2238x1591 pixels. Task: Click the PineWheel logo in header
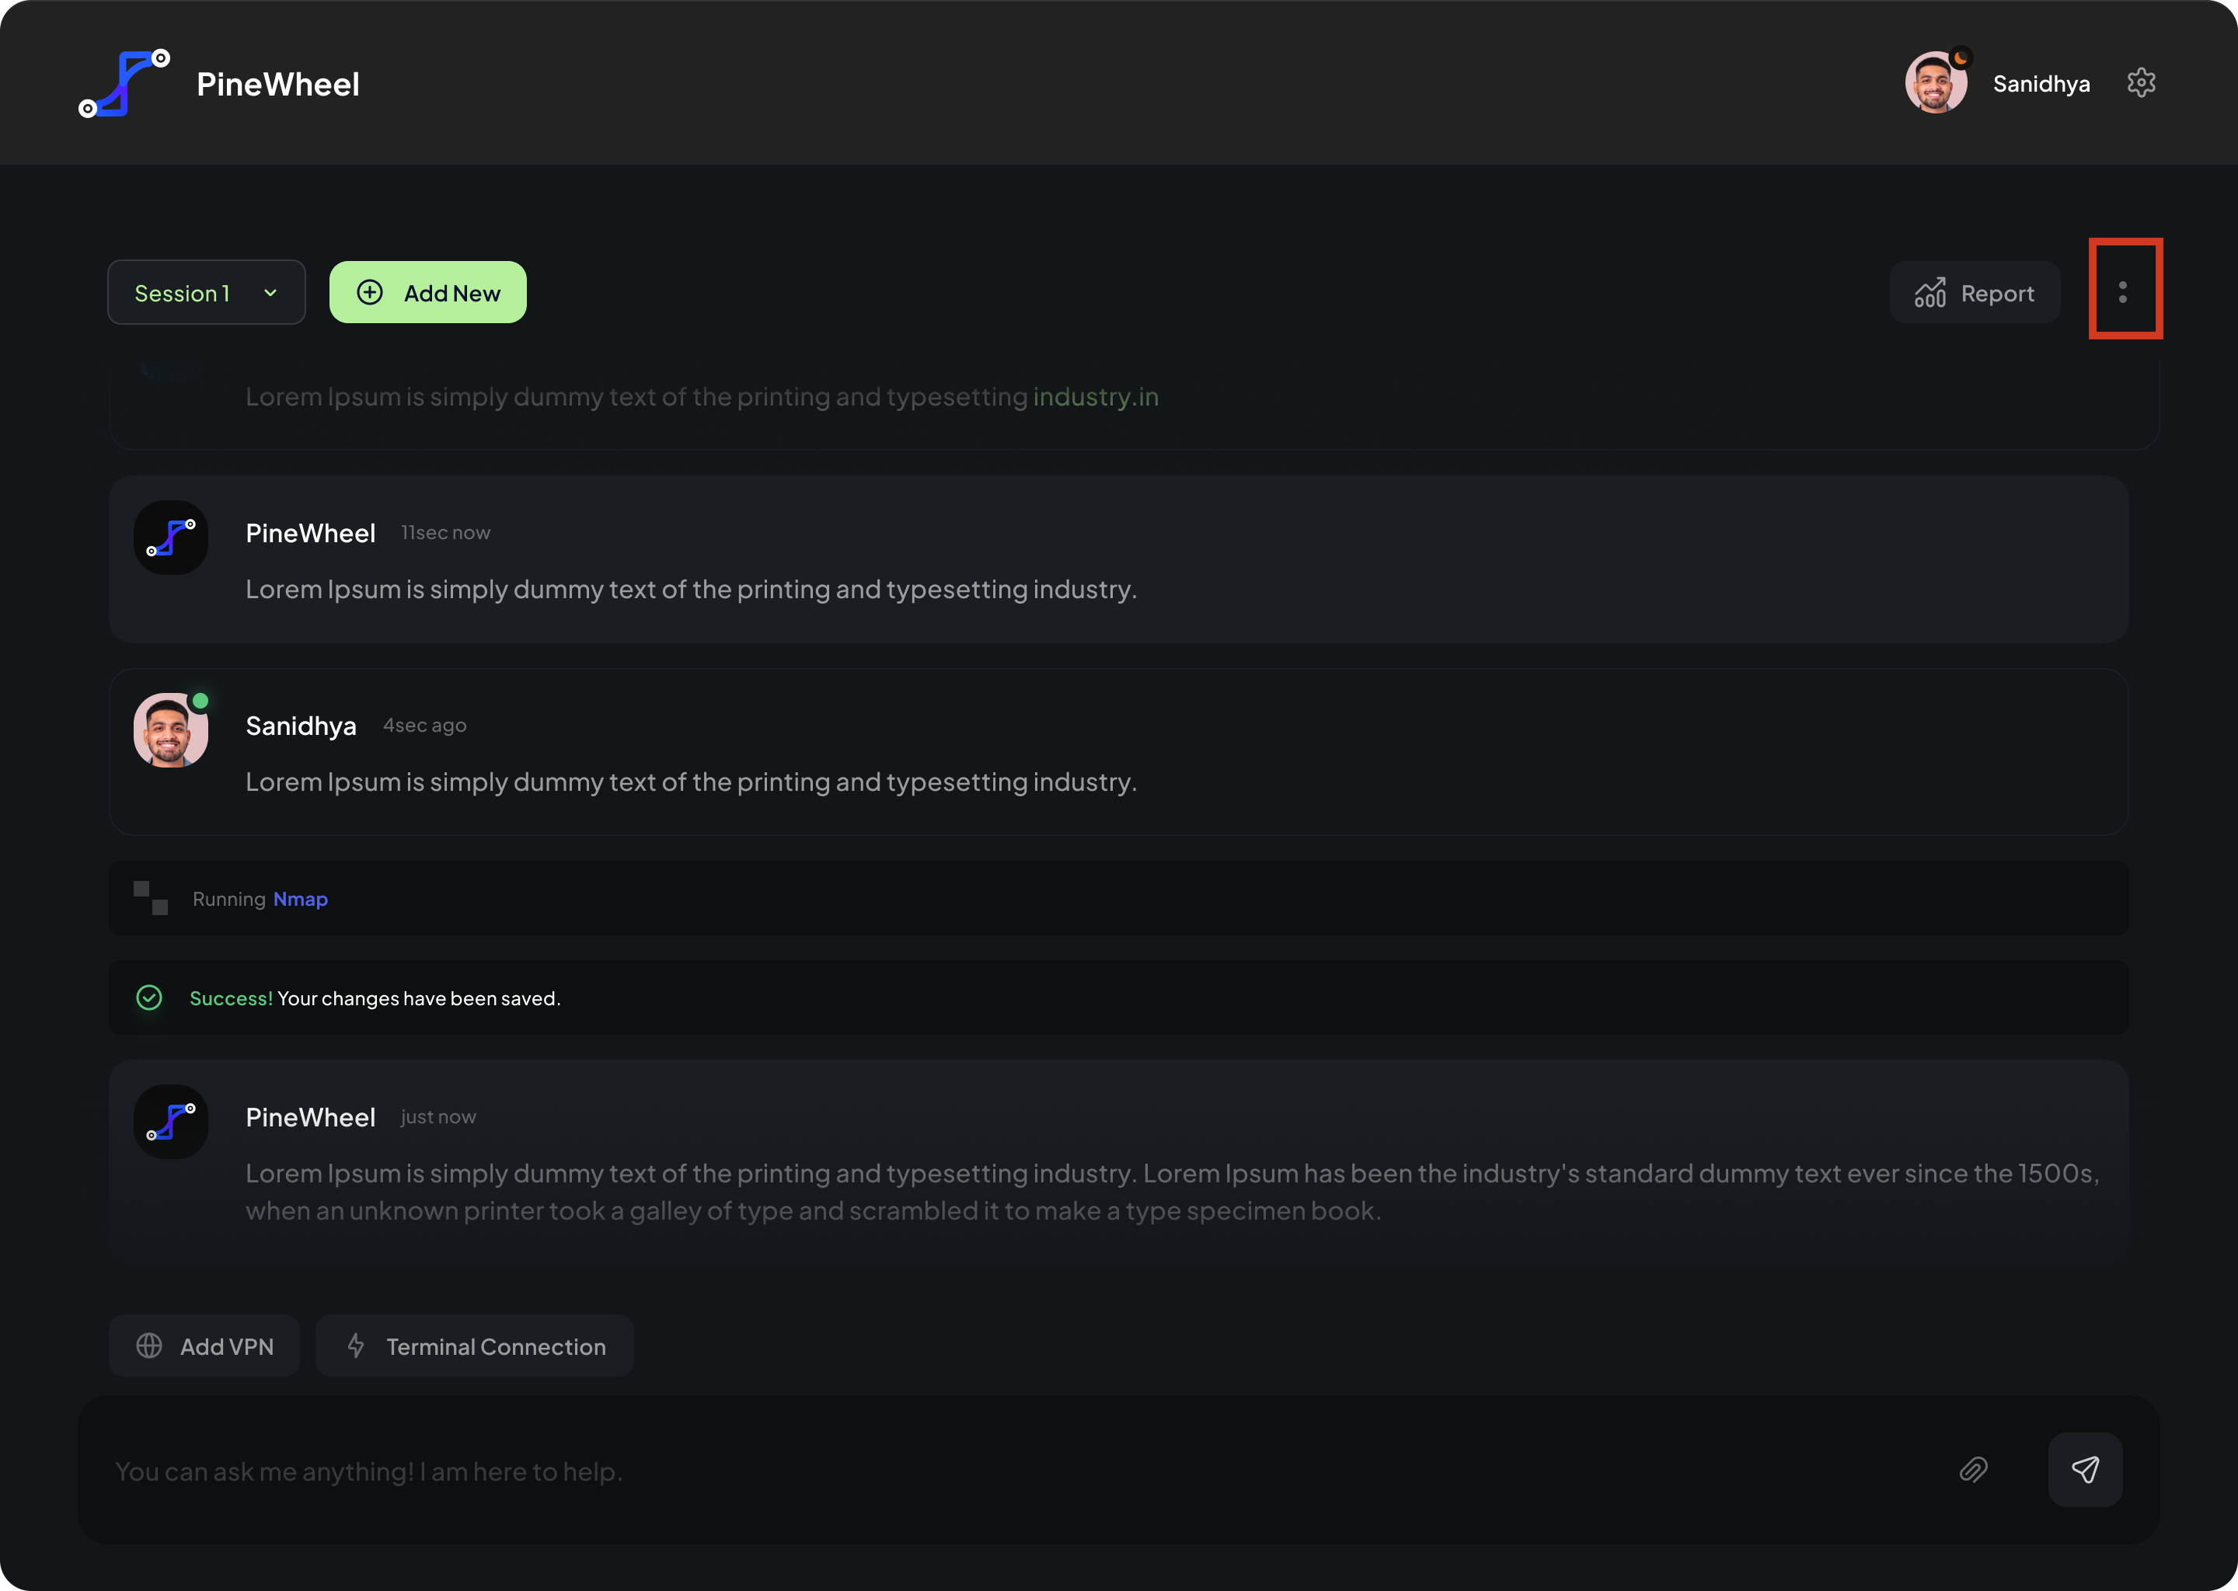(x=124, y=83)
